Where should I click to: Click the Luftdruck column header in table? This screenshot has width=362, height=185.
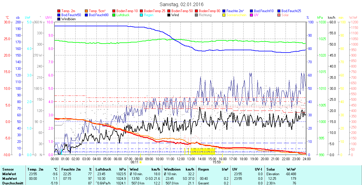(103, 169)
